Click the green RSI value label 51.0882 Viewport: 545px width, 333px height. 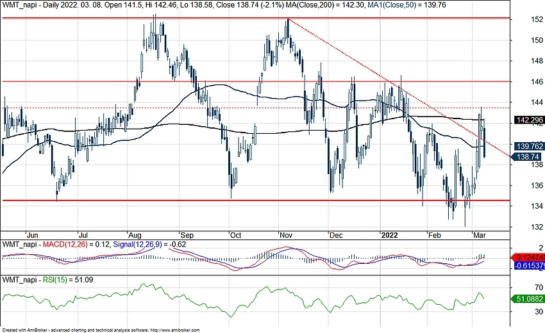[529, 298]
